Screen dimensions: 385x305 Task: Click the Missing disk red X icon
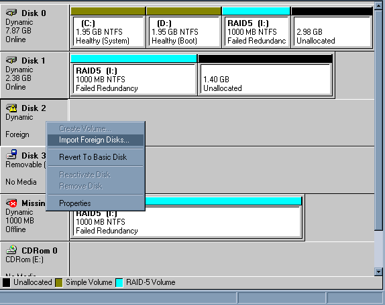click(11, 203)
